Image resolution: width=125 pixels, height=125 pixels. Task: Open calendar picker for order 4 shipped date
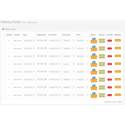tap(45, 87)
